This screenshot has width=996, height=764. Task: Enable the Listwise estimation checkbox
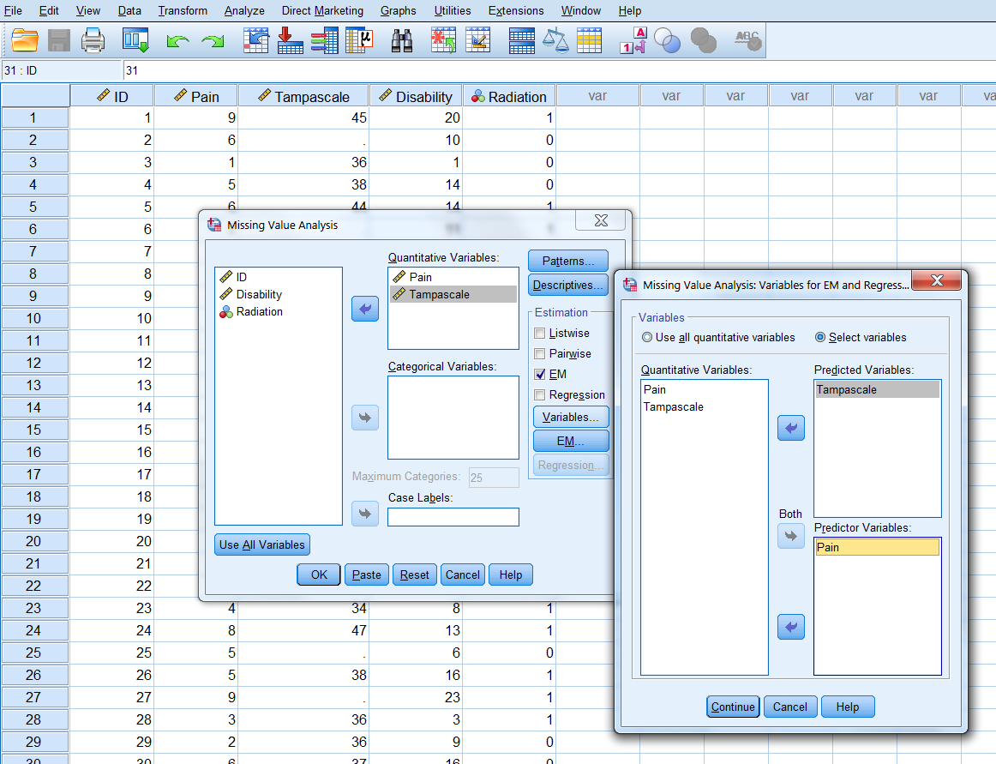tap(539, 334)
